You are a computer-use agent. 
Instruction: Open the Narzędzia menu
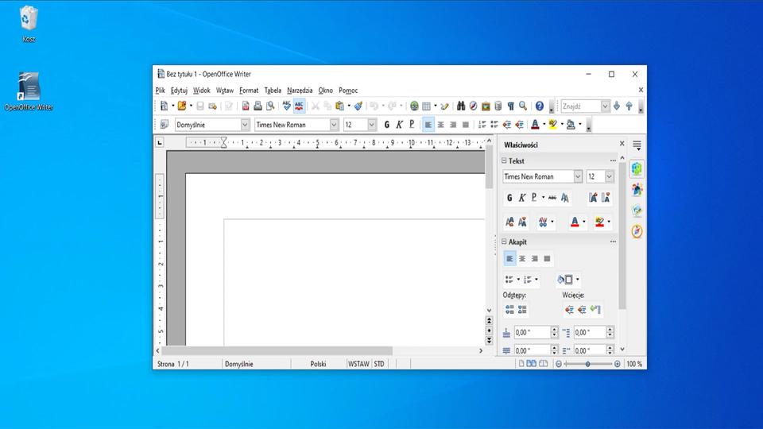tap(300, 91)
